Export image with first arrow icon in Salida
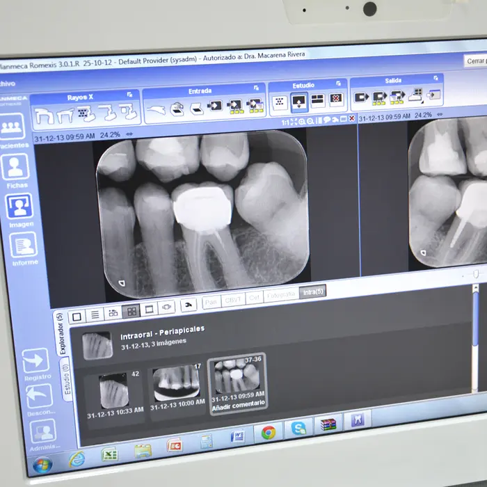Image resolution: width=487 pixels, height=487 pixels. click(x=361, y=97)
